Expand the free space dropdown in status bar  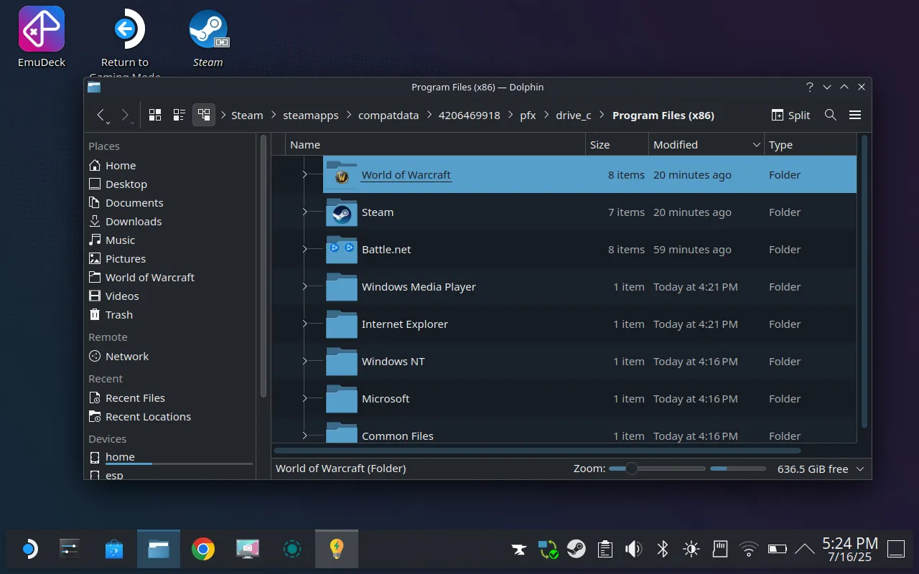click(859, 469)
